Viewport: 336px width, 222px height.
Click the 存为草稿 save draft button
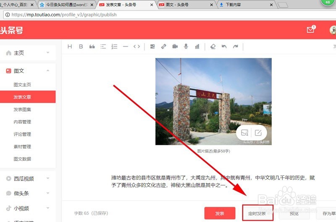[x=326, y=213]
